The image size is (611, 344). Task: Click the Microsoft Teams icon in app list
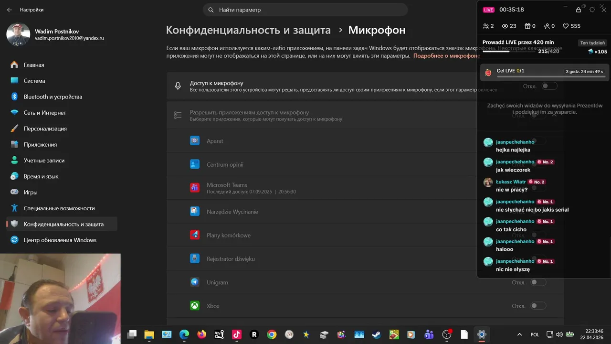point(195,188)
